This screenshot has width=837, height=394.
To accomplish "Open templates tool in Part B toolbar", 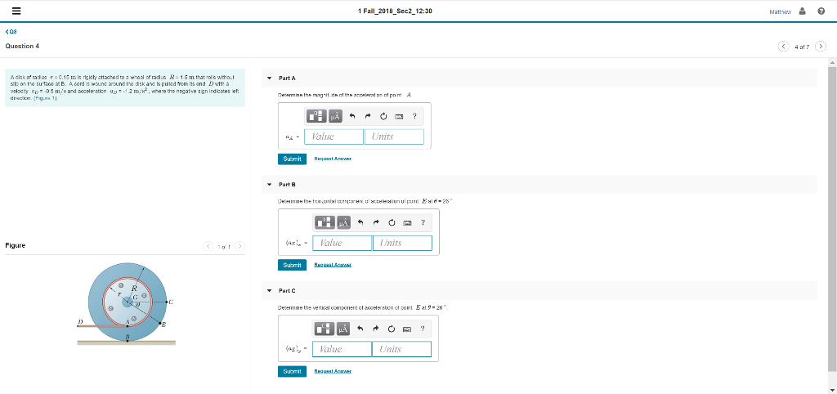I will click(325, 222).
